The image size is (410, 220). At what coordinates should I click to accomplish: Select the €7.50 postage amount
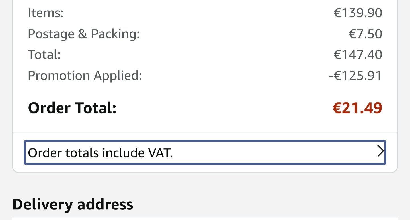coord(365,34)
